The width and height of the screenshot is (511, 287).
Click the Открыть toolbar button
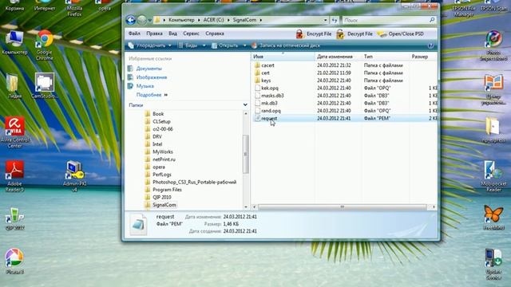(x=225, y=45)
